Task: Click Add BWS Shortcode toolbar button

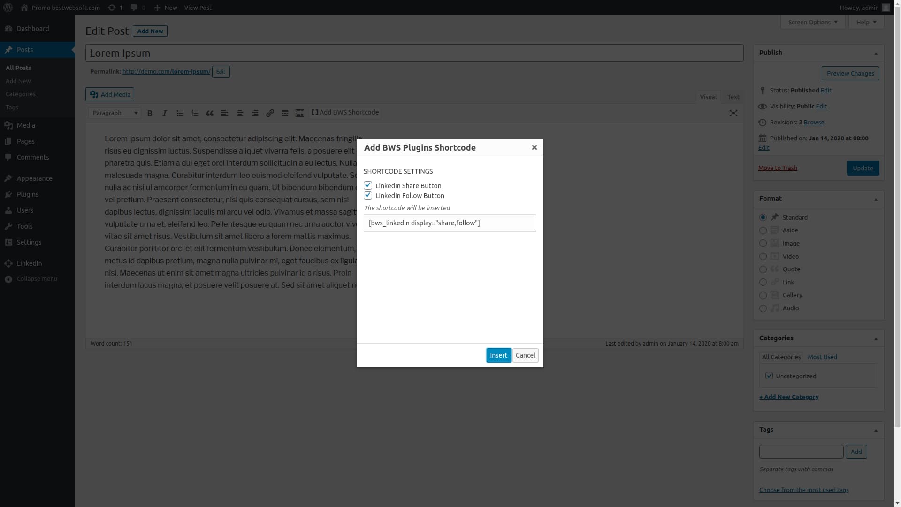Action: [345, 112]
